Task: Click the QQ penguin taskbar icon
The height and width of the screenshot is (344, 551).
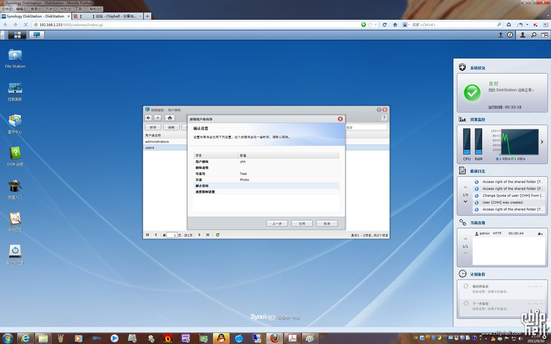Action: pyautogui.click(x=221, y=338)
